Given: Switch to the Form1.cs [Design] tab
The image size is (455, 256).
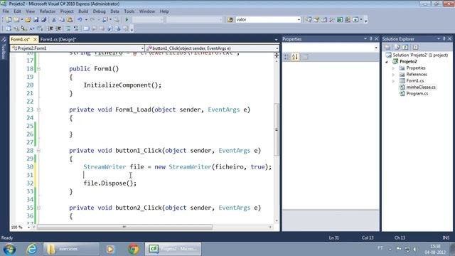Looking at the screenshot, I should tap(58, 40).
